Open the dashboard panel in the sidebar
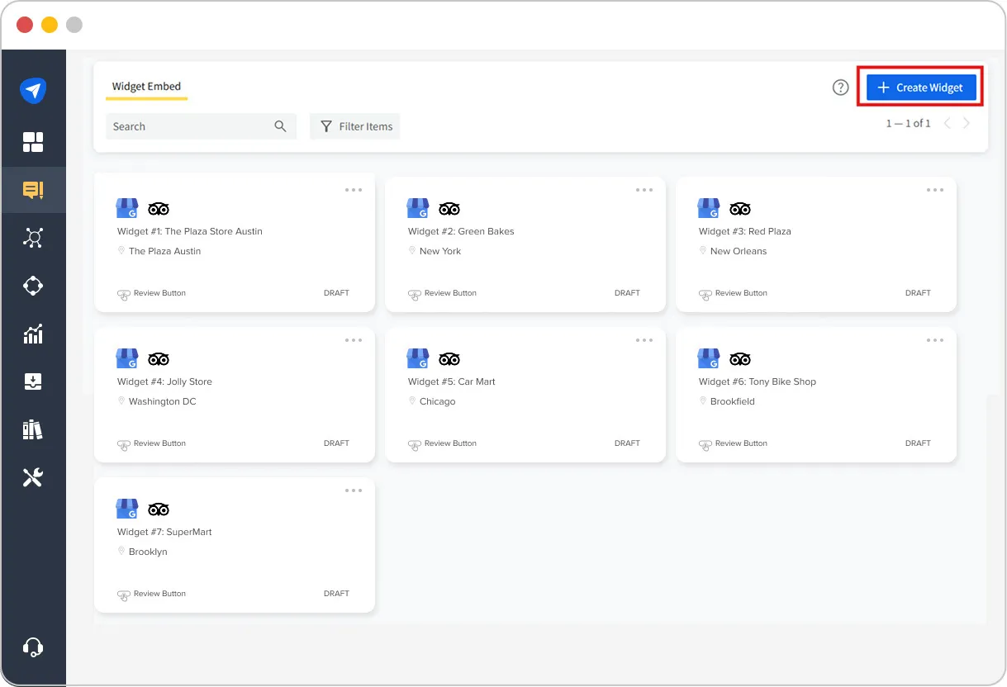This screenshot has height=687, width=1007. 34,141
